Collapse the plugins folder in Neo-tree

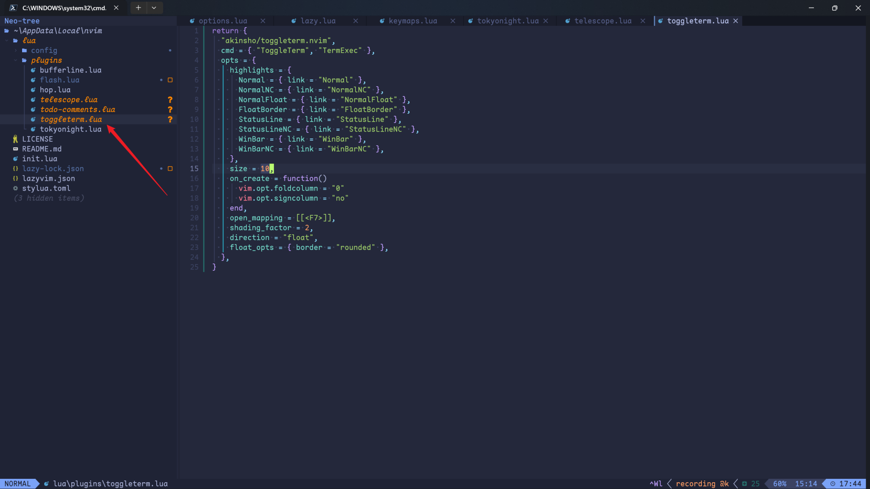pos(16,60)
